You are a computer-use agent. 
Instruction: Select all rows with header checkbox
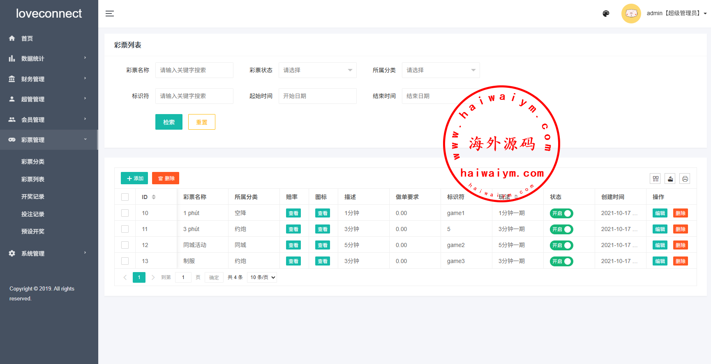click(x=125, y=197)
